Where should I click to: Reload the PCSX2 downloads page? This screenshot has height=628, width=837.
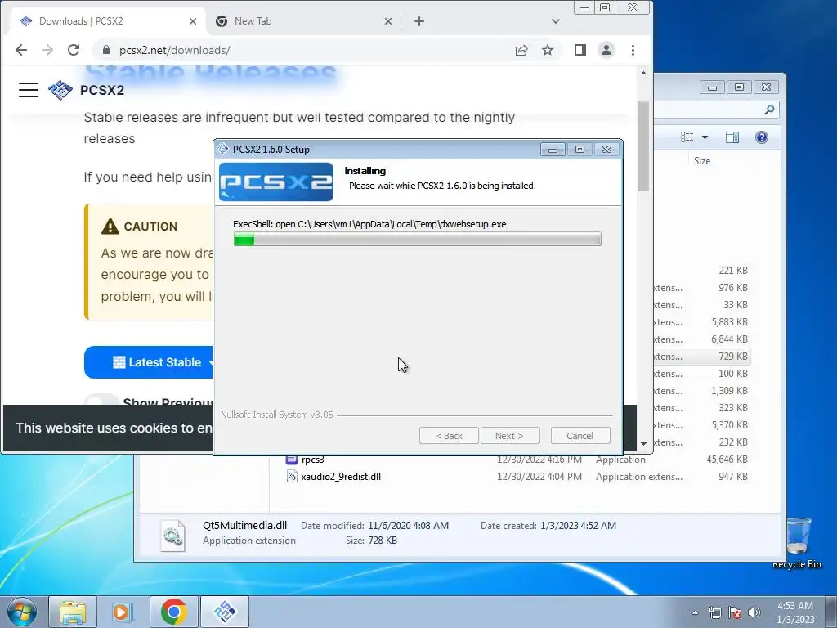coord(74,50)
